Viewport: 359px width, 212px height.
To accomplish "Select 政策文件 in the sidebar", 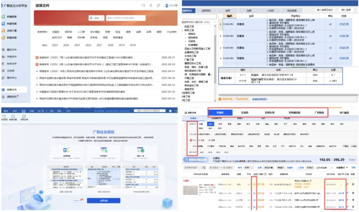I will (14, 90).
